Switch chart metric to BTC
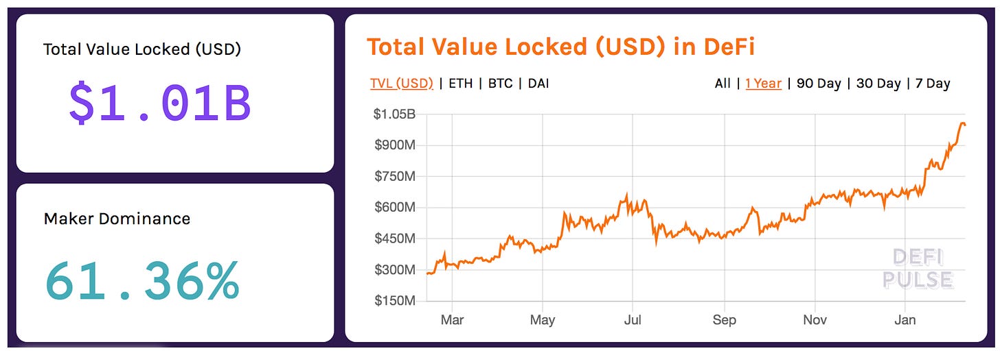Image resolution: width=1000 pixels, height=355 pixels. click(x=500, y=84)
